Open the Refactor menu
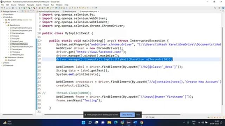This screenshot has height=126, width=225. (x=22, y=5)
